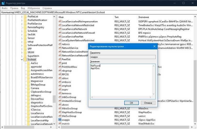Click tree pane vertical scrollbar thumb
Image resolution: width=197 pixels, height=129 pixels.
tap(54, 99)
